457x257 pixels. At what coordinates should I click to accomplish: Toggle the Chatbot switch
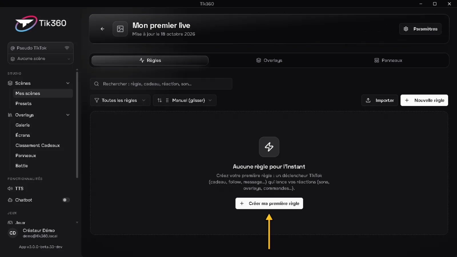[66, 200]
